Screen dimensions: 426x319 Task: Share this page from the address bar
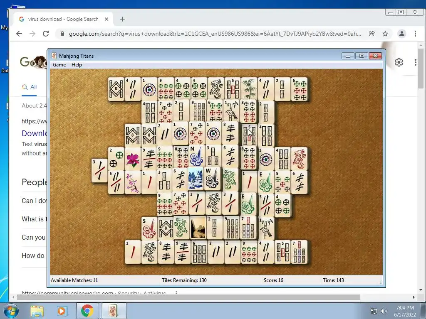click(372, 34)
